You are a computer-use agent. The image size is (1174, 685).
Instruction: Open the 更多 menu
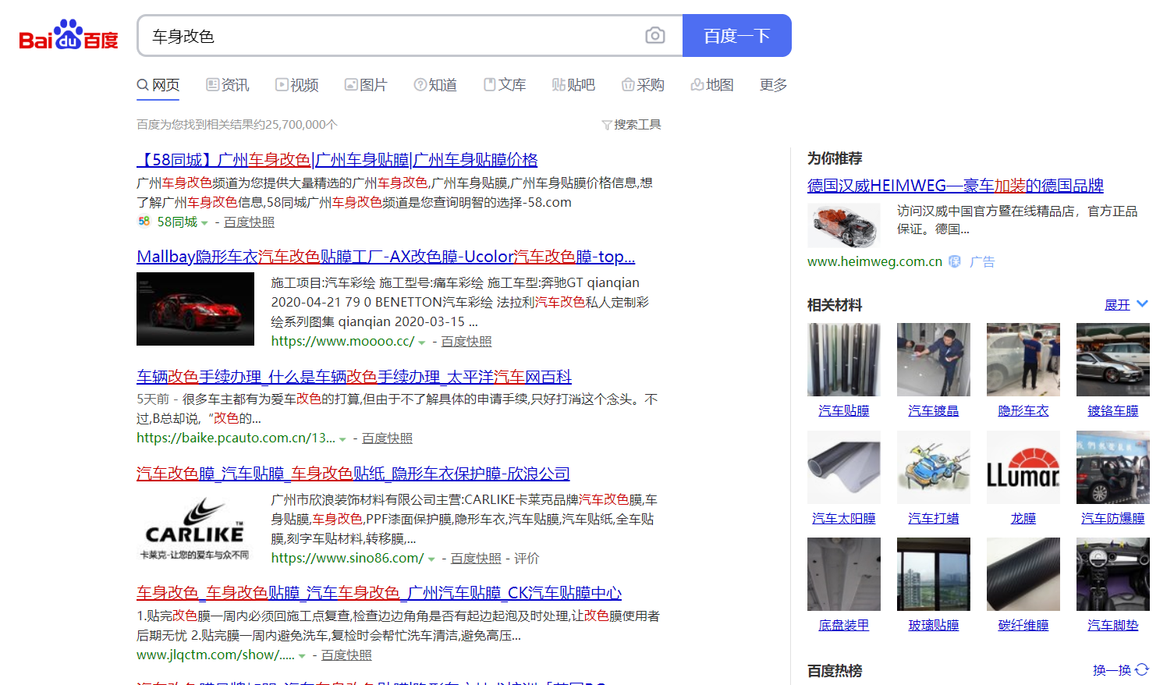click(772, 84)
